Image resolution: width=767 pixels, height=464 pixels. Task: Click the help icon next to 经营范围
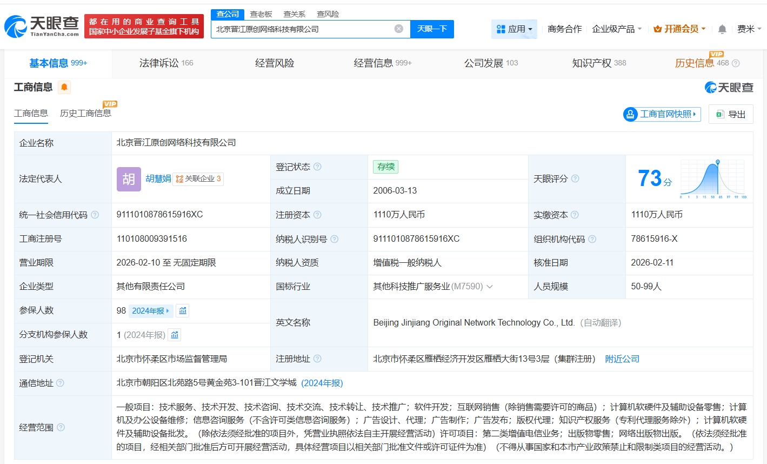point(61,427)
